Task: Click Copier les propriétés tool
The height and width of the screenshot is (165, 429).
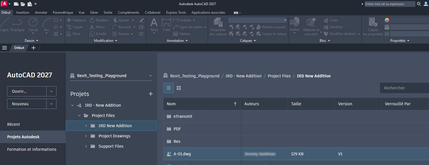Action: (373, 27)
